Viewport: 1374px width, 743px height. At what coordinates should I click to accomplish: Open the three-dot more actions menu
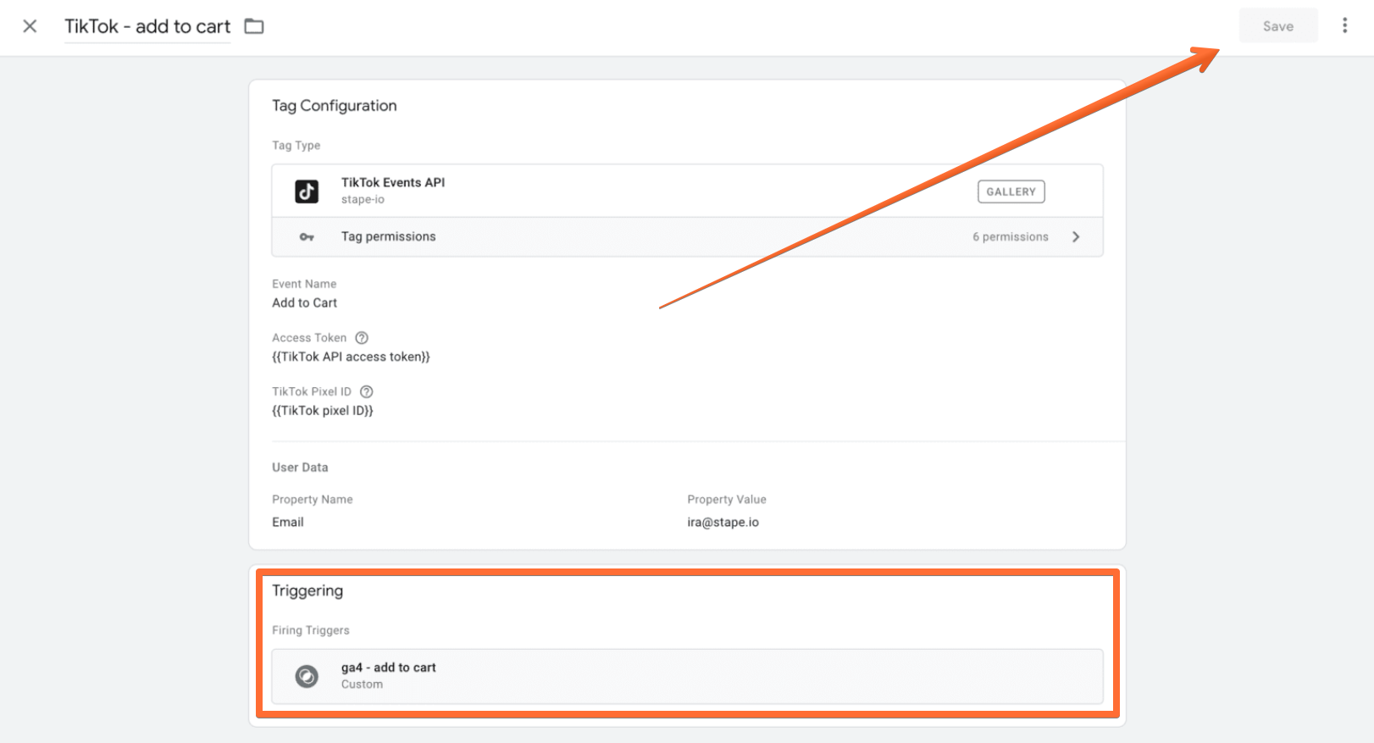(x=1344, y=25)
